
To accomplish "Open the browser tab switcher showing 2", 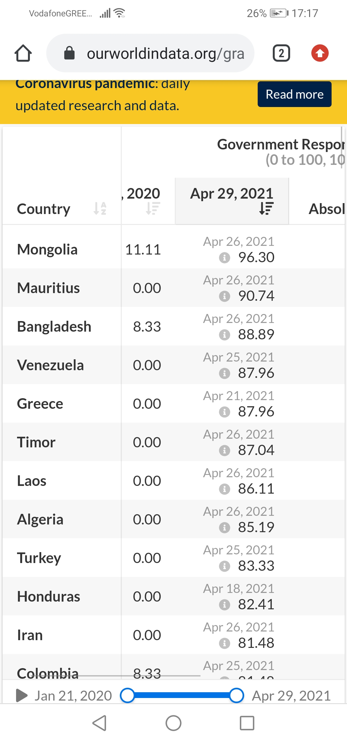I will (x=281, y=53).
